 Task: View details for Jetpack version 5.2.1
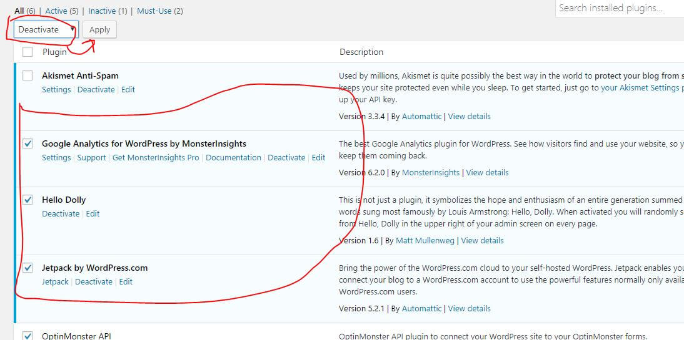(469, 308)
